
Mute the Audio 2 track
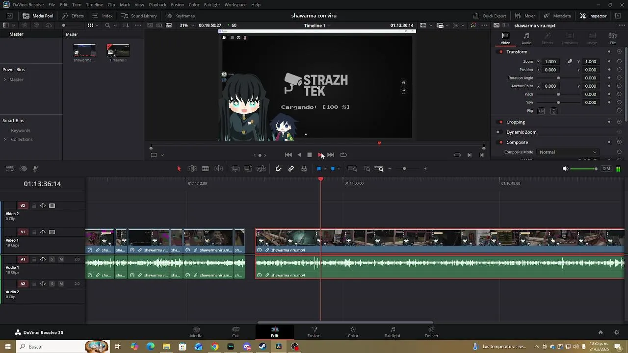(61, 284)
